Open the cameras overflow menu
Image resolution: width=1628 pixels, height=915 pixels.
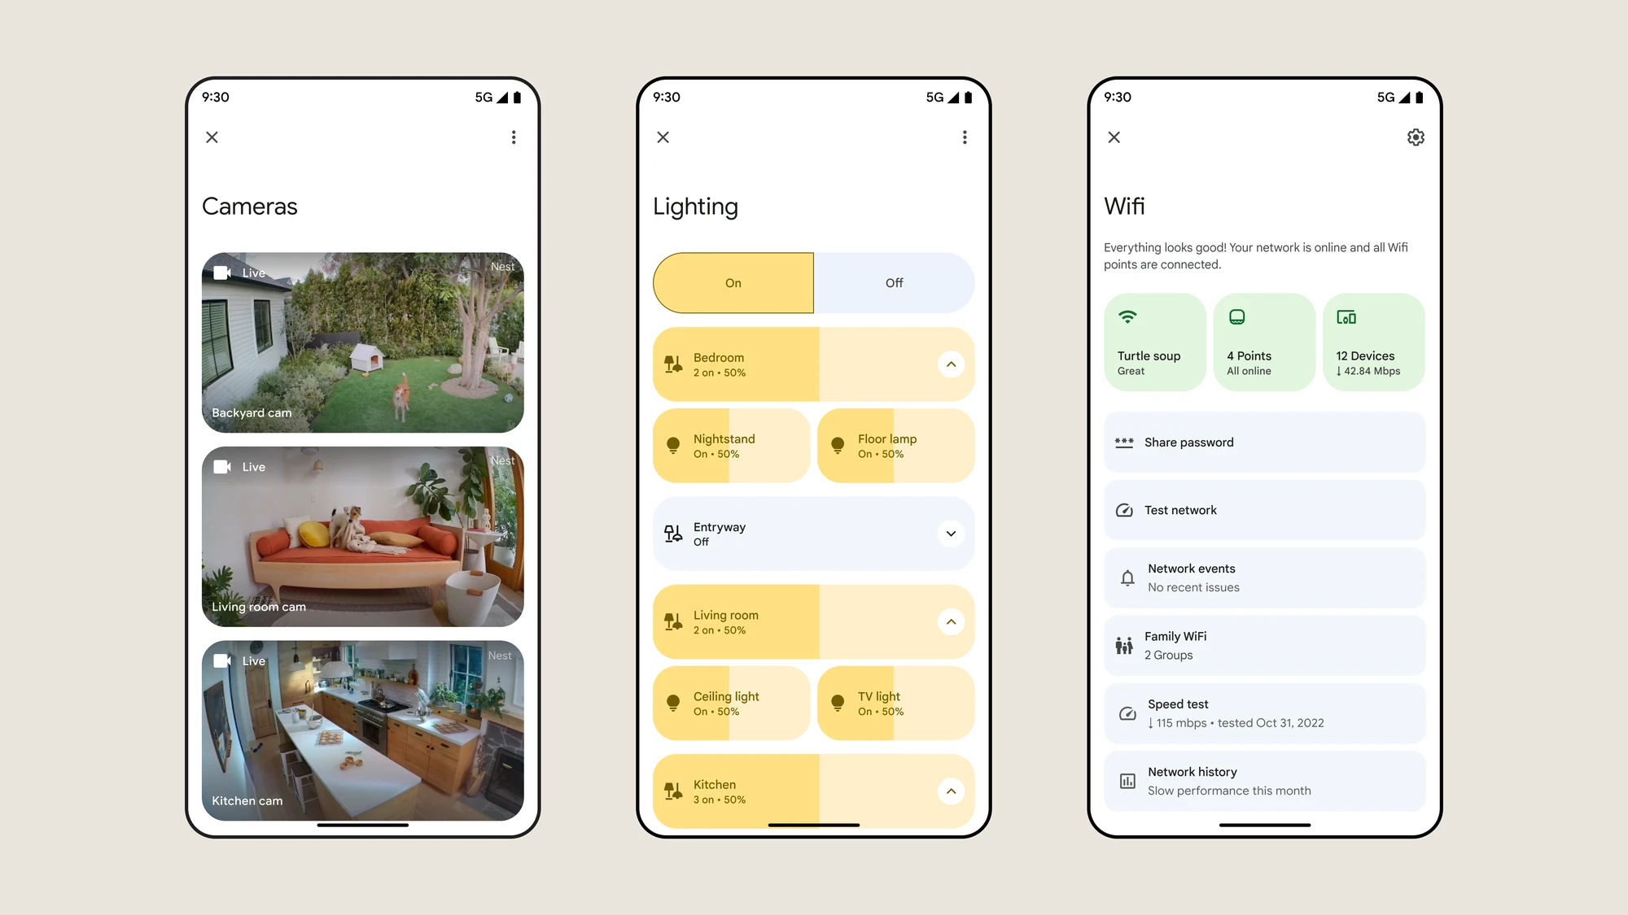pyautogui.click(x=514, y=137)
